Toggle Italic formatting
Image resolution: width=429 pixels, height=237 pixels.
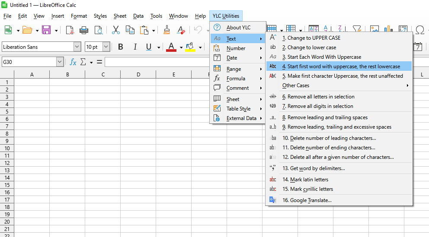[x=135, y=47]
